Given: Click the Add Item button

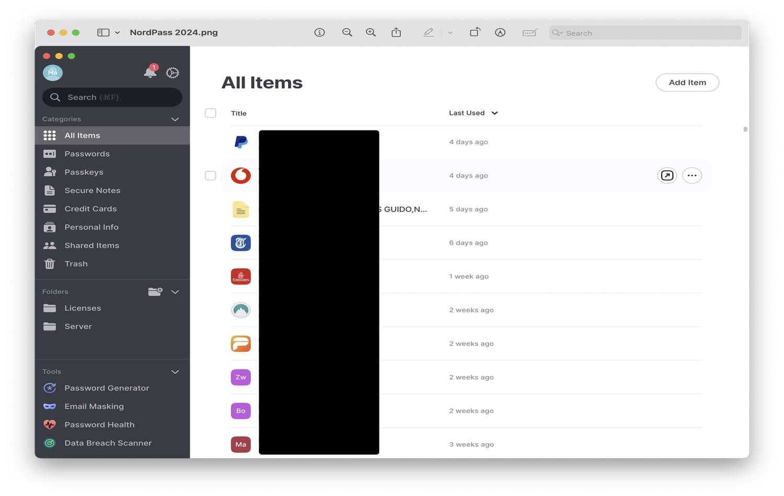Looking at the screenshot, I should coord(687,82).
